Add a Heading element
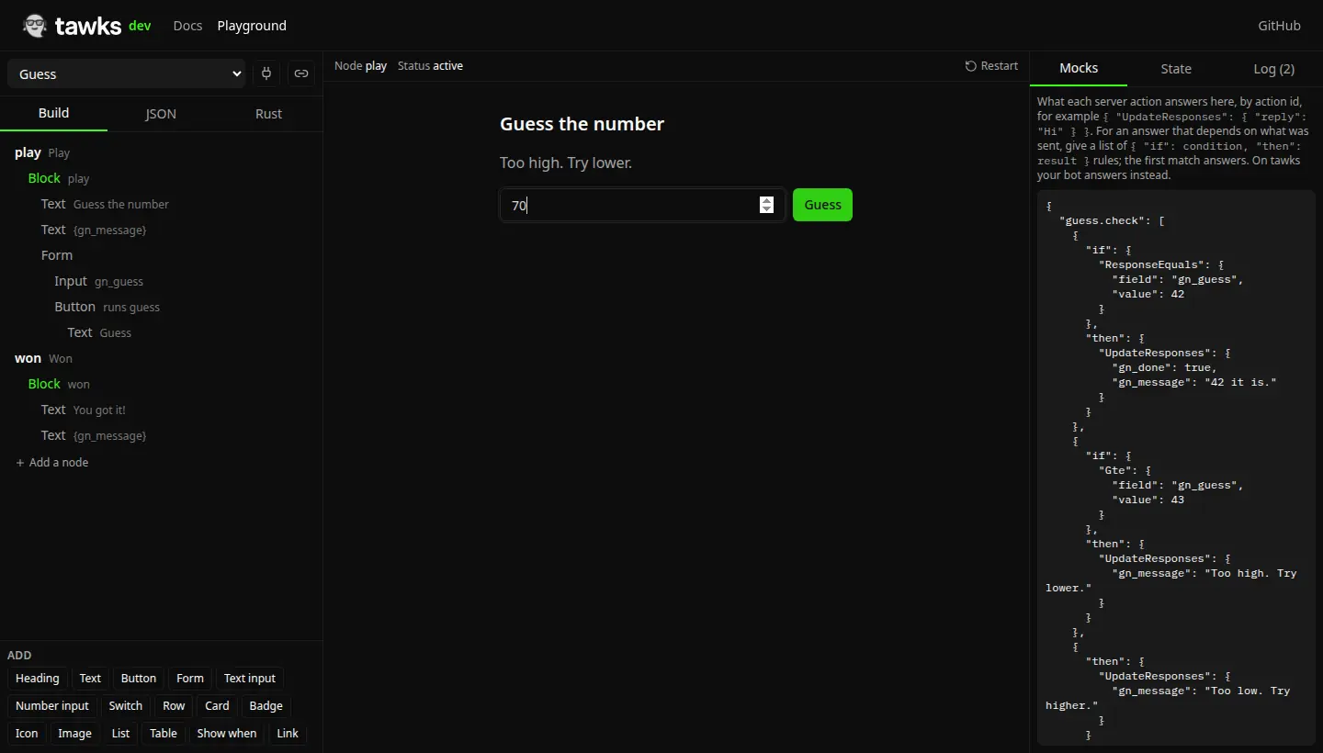Image resolution: width=1323 pixels, height=753 pixels. [x=38, y=679]
